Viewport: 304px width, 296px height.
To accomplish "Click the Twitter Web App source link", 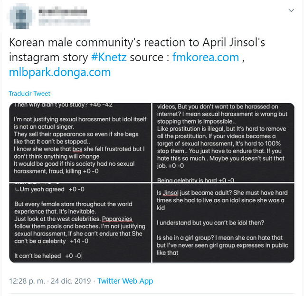I will tap(125, 281).
